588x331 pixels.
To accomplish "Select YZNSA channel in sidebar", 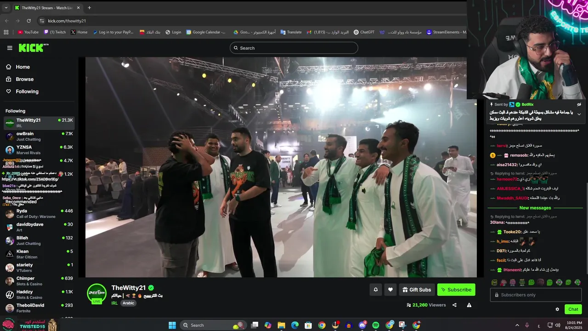I will click(39, 150).
